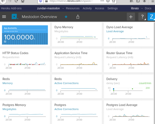Open the librato add-on link
Image resolution: width=155 pixels, height=124 pixels.
[135, 8]
